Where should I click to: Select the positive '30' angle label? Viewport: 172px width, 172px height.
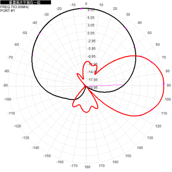(128, 15)
